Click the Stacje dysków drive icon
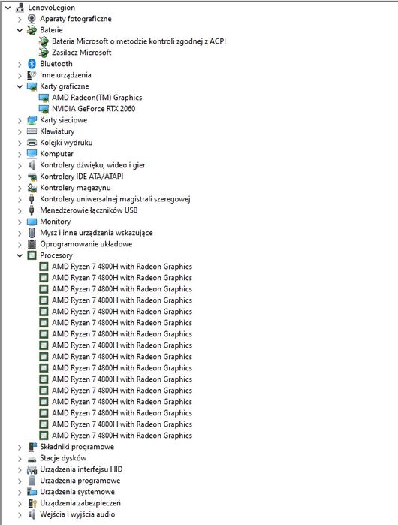This screenshot has height=525, width=398. pos(32,459)
